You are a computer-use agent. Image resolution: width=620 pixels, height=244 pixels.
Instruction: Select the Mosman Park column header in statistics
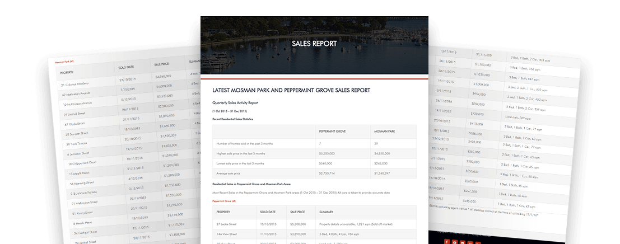(384, 131)
